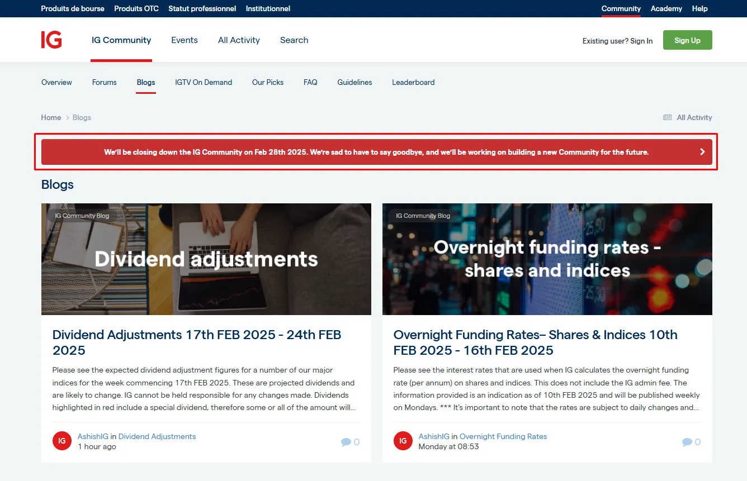This screenshot has height=481, width=747.
Task: Select Institutionnel in top bar
Action: [268, 8]
